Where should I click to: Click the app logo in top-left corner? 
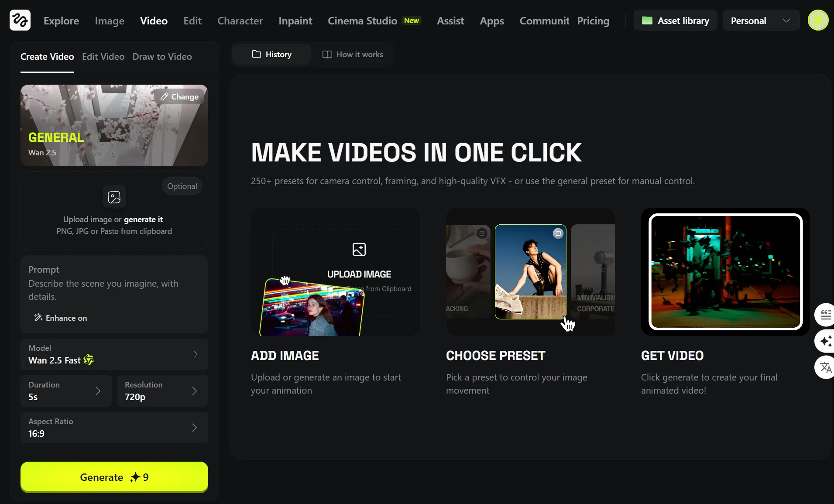tap(20, 20)
